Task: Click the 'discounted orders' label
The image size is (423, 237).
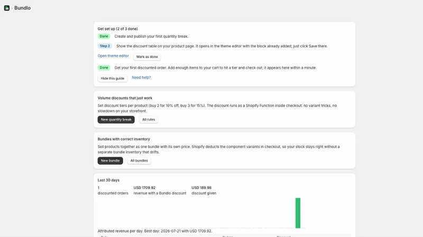Action: coord(113,193)
